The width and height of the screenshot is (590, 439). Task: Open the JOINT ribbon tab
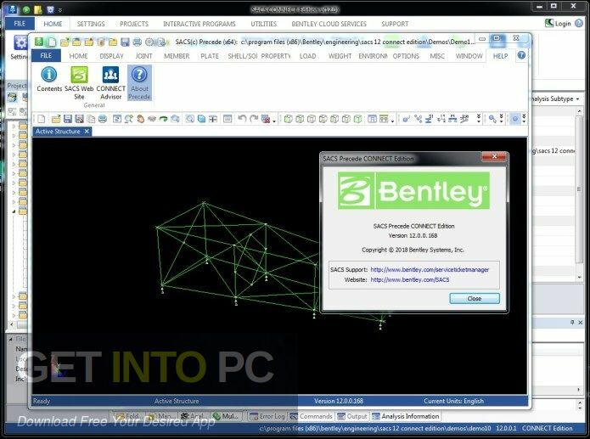(x=143, y=56)
